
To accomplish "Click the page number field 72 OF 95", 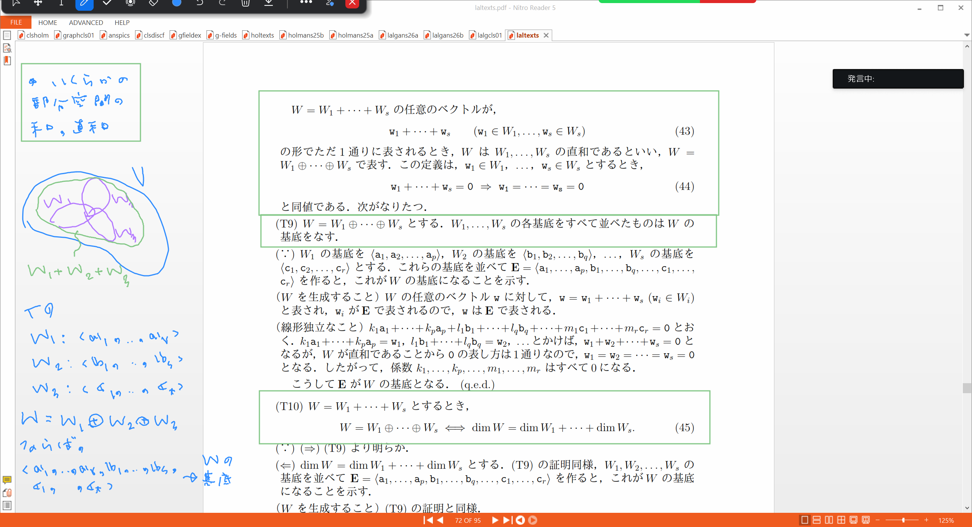I will point(468,520).
